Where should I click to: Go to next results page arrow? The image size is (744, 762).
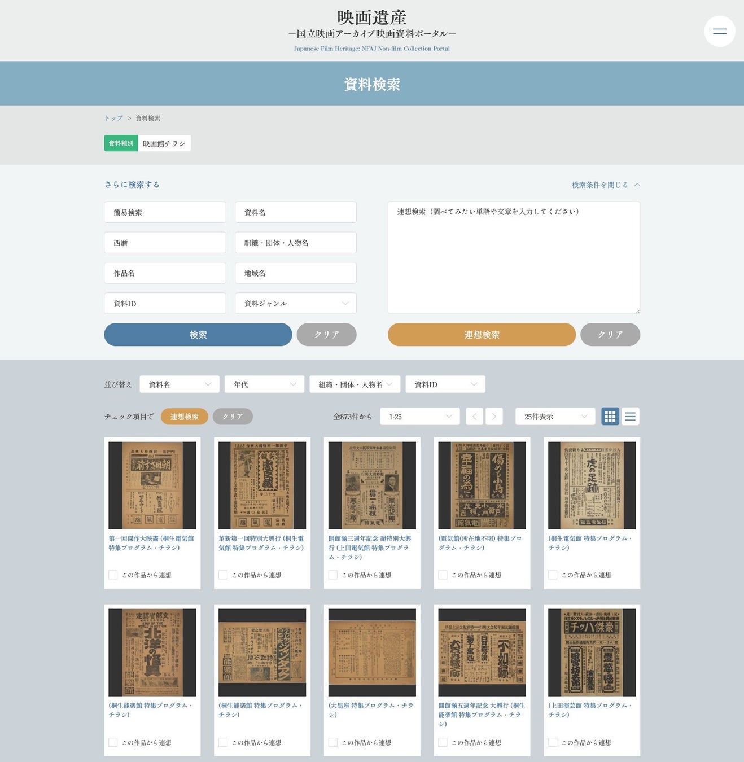click(494, 417)
